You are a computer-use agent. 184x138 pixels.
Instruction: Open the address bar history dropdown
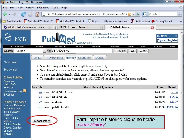[133, 14]
